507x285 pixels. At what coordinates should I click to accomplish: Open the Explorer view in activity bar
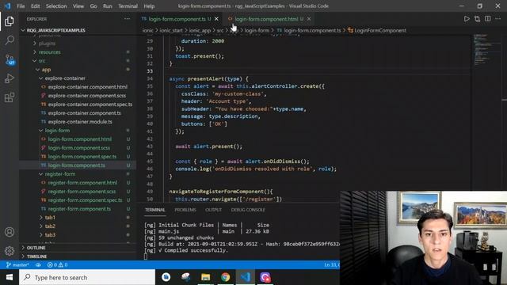[10, 21]
